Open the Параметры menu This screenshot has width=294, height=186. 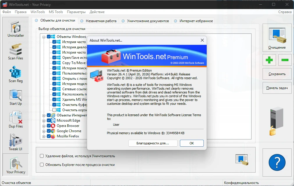76,12
